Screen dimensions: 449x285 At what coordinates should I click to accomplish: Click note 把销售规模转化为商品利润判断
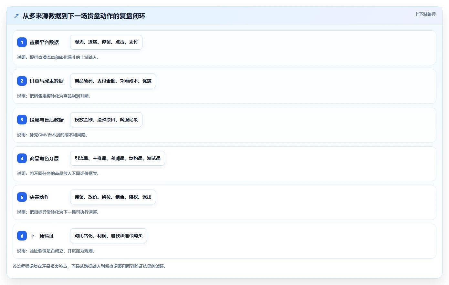[x=54, y=96]
